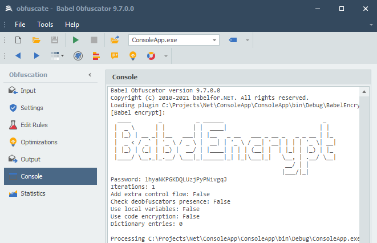377x243 pixels.
Task: Expand the toolbar overflow arrow beside tag icon
Action: pos(248,40)
